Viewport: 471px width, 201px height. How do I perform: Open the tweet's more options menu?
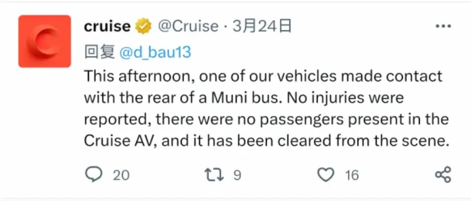[443, 27]
